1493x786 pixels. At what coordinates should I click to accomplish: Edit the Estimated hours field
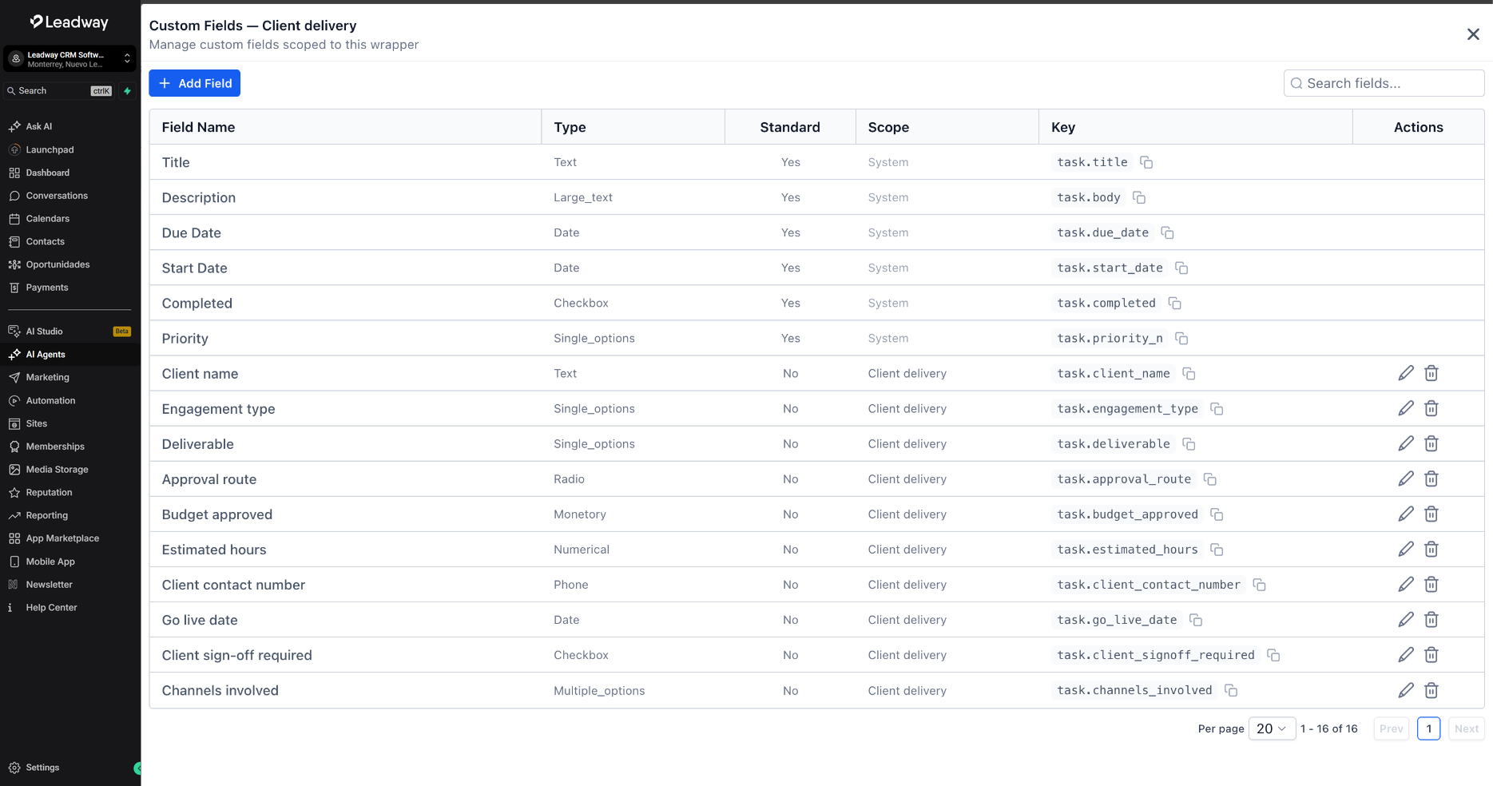[1406, 549]
